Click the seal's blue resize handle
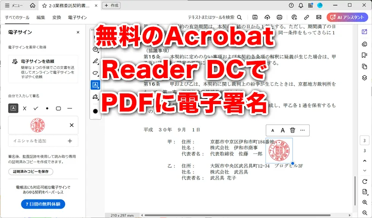 coord(292,163)
